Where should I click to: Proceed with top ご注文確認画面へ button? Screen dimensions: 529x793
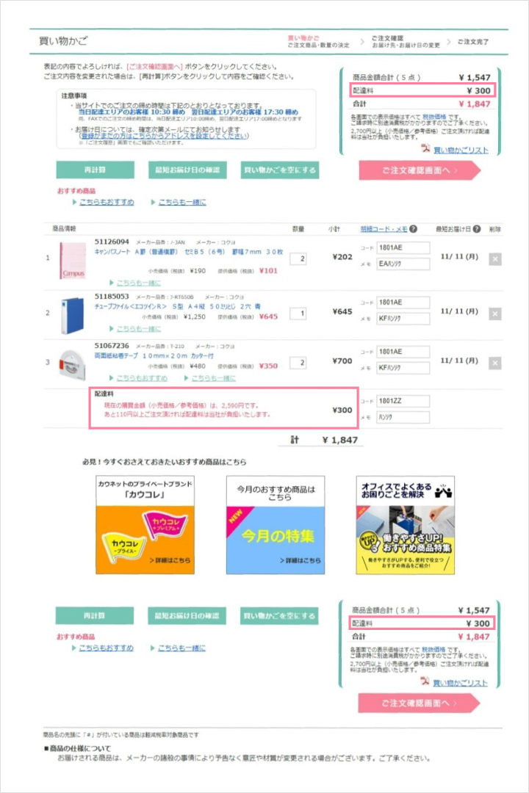[420, 170]
